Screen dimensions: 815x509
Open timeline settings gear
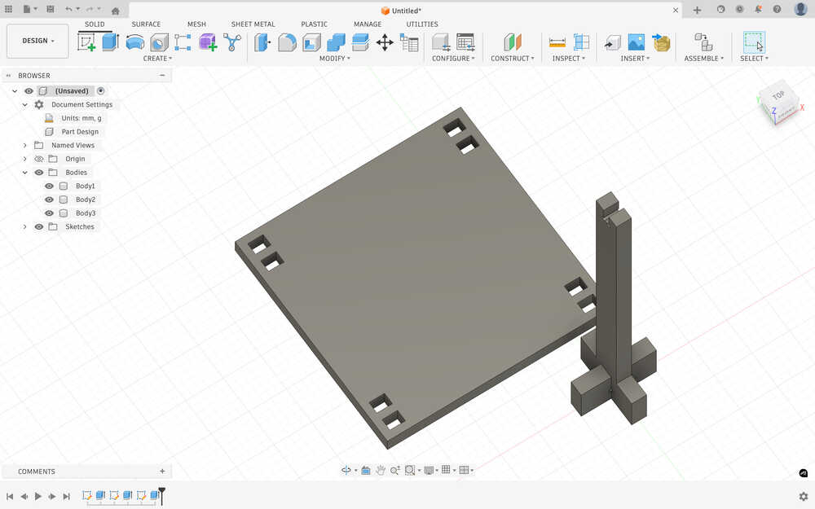click(x=803, y=497)
